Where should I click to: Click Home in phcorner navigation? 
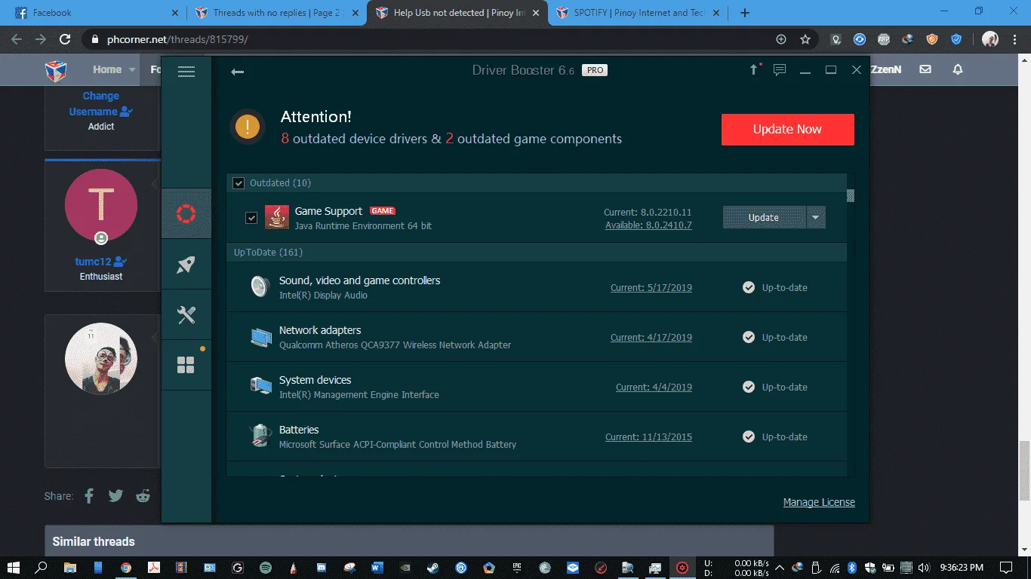tap(107, 69)
